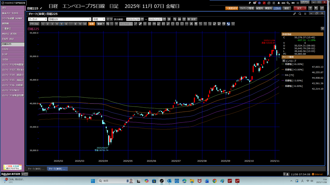The width and height of the screenshot is (330, 185).
Task: Open the マーケット category dropdown
Action: click(38, 19)
